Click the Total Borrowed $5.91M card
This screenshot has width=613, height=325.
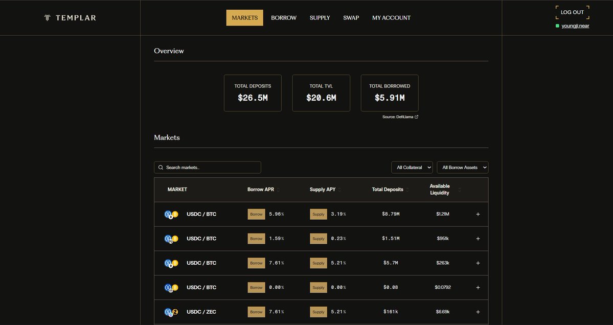[x=390, y=93]
